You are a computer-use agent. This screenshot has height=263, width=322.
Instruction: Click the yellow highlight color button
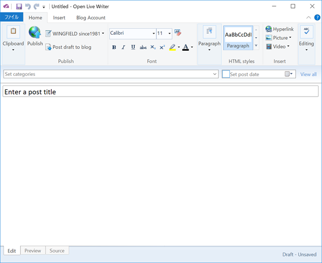tap(173, 47)
